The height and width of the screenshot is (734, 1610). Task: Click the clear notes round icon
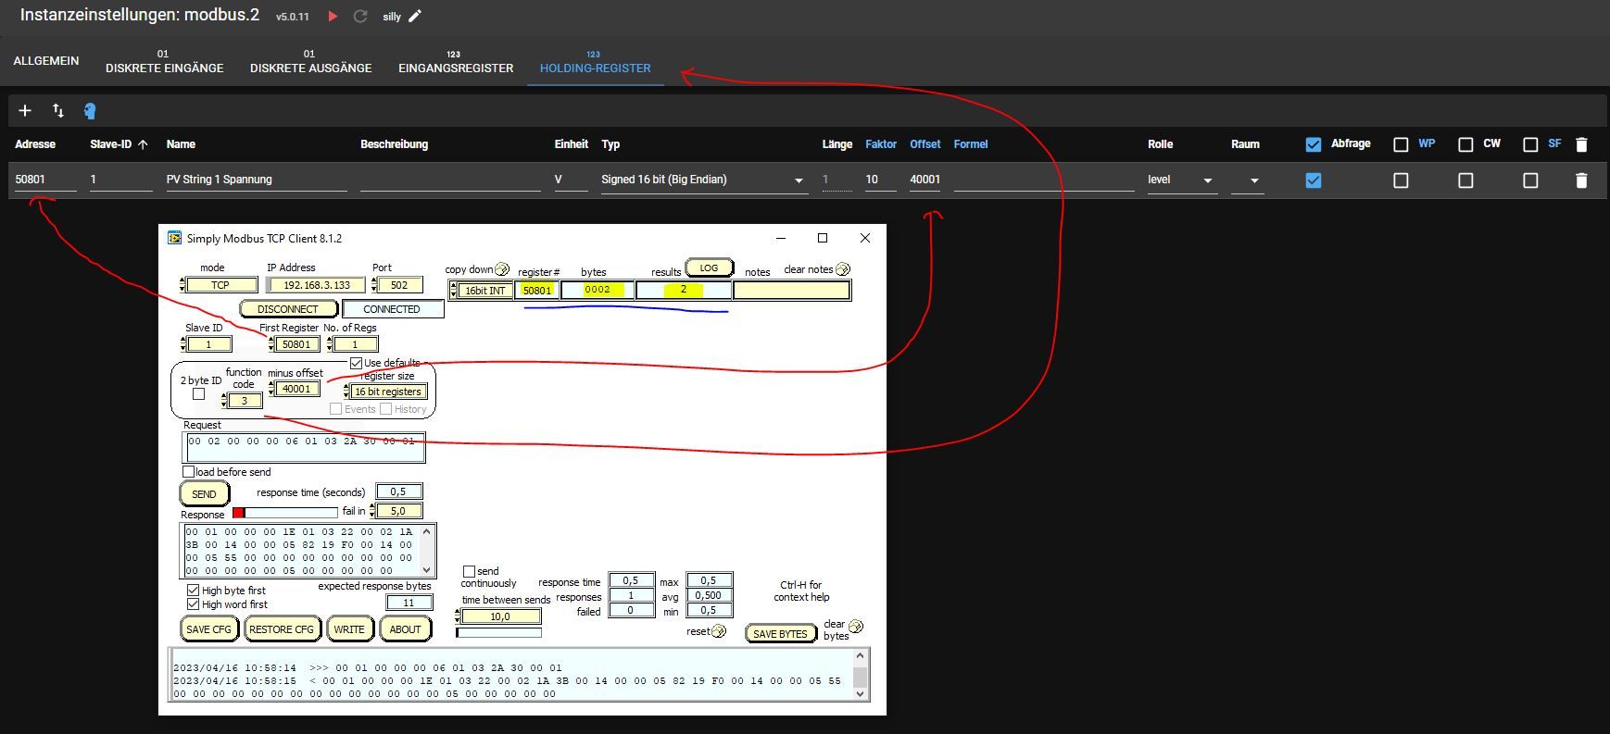843,269
